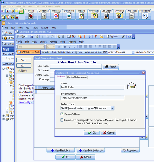The image size is (154, 162).
Task: Open the font size 10 dropdown
Action: coord(54,47)
